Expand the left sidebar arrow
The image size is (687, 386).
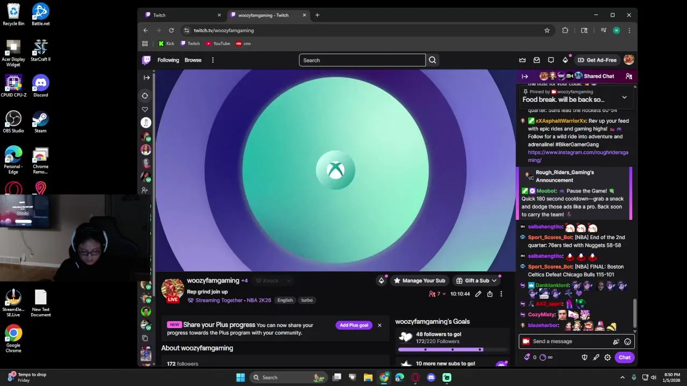146,77
